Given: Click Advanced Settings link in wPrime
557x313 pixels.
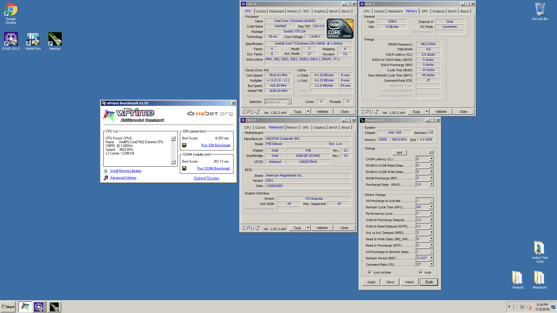Looking at the screenshot, I should (x=123, y=178).
